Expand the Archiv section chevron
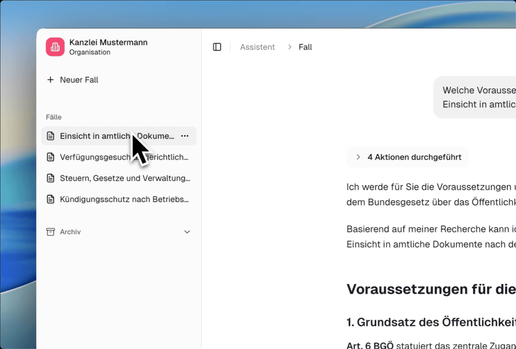516x349 pixels. (x=187, y=232)
